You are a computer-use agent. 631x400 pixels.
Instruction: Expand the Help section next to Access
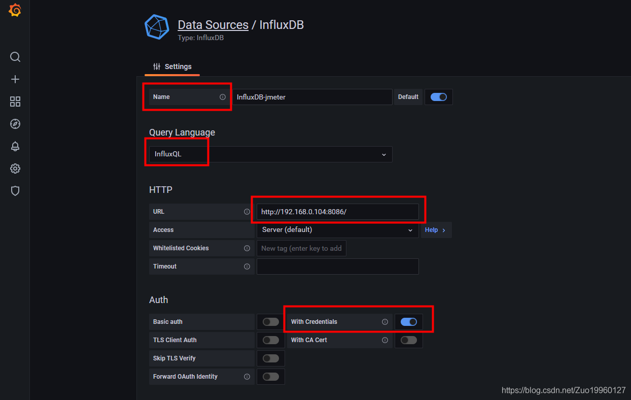tap(436, 230)
